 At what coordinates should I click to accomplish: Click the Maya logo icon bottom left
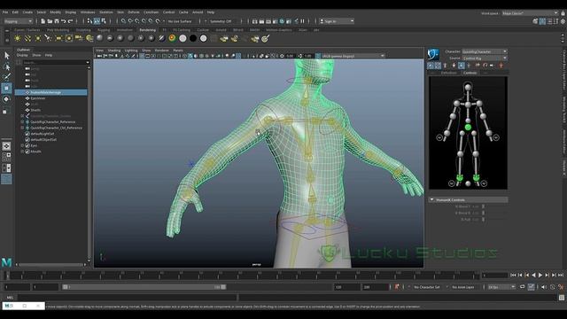point(6,262)
